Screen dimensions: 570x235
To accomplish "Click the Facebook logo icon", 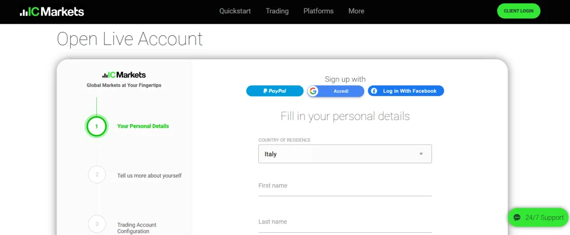I will click(374, 91).
